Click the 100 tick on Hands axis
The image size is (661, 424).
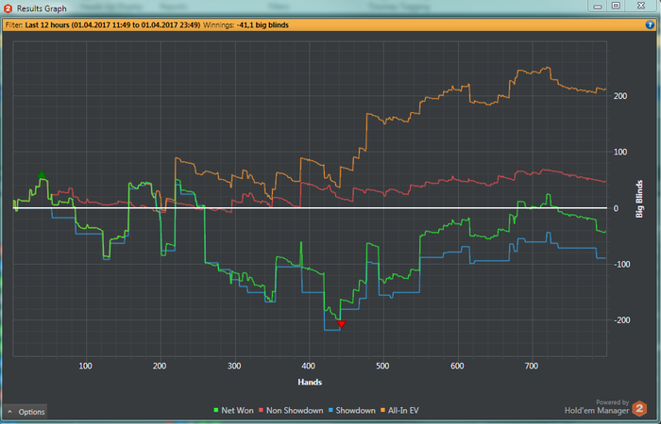click(x=85, y=366)
